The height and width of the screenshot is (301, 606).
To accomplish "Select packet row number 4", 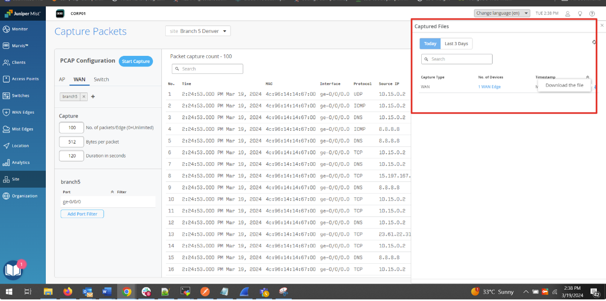I will 288,129.
